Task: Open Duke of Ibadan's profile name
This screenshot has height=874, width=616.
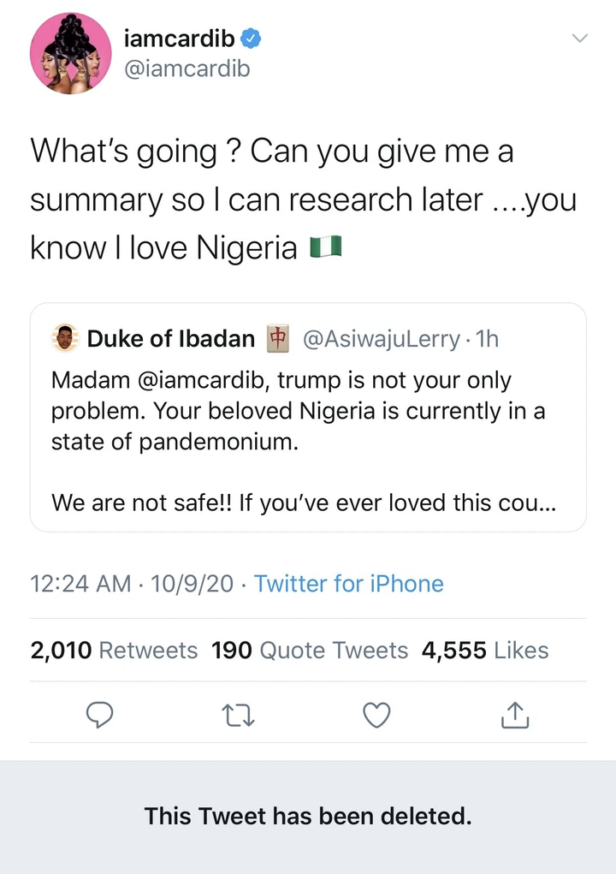Action: [171, 339]
